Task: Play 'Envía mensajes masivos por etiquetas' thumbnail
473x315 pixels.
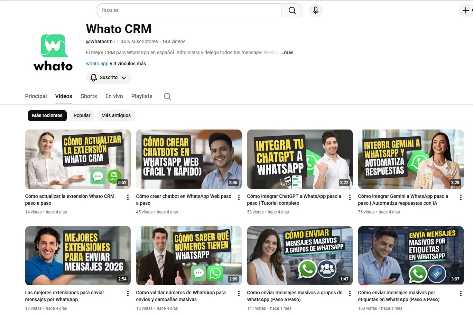Action: click(411, 256)
